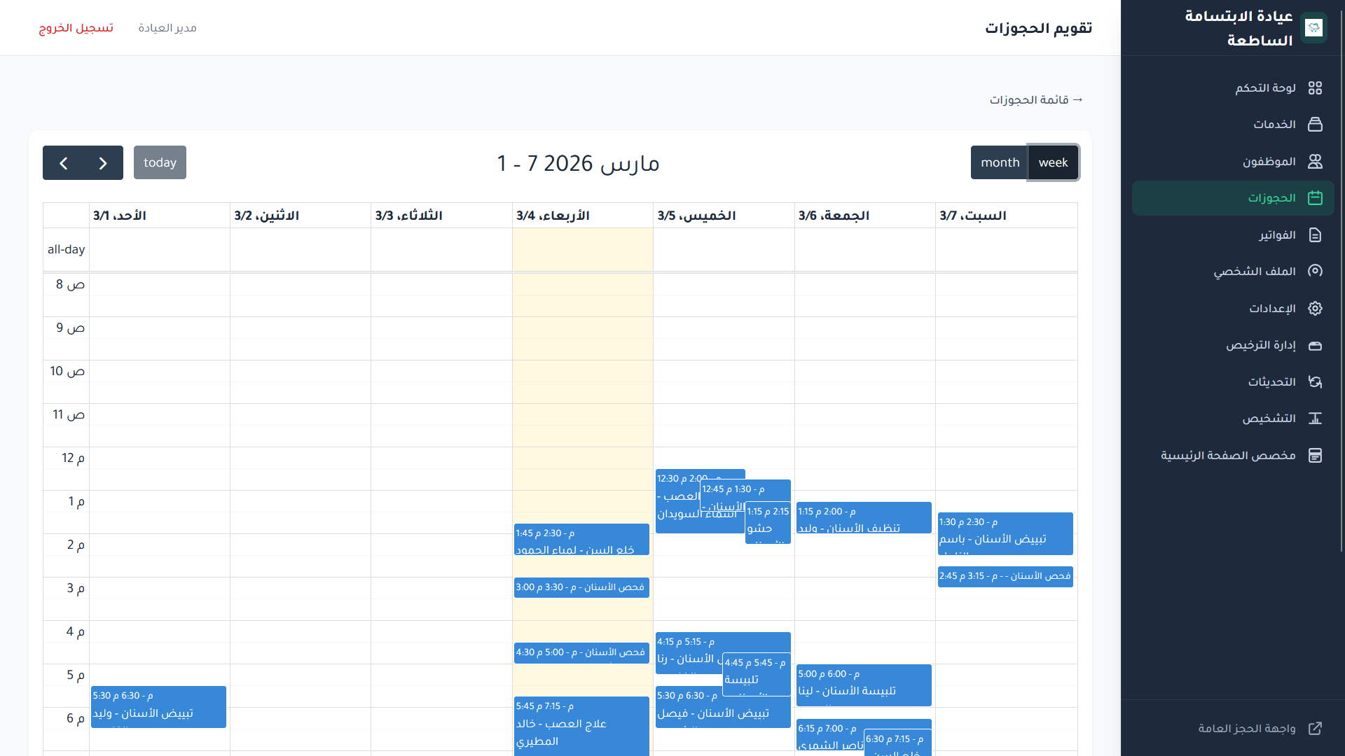Open the diagnostics icon (التشخيص)
1345x756 pixels.
(x=1315, y=419)
